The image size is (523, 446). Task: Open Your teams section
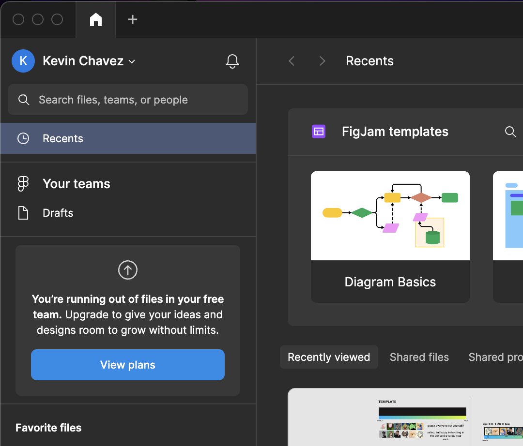coord(77,184)
